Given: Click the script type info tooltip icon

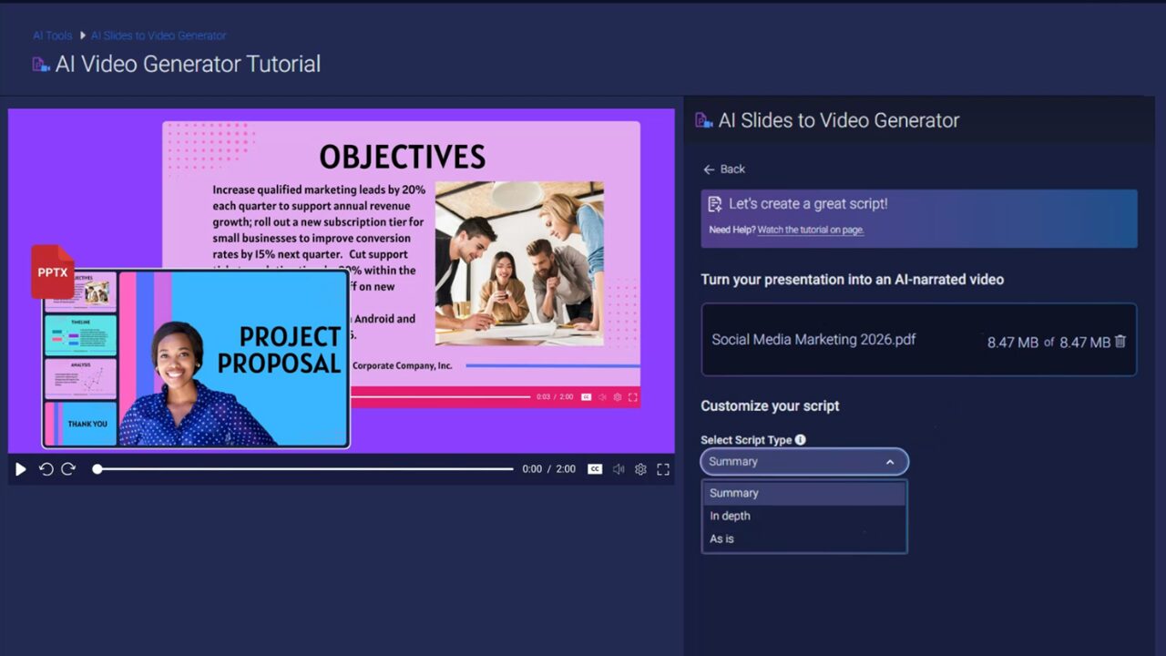Looking at the screenshot, I should pos(800,439).
